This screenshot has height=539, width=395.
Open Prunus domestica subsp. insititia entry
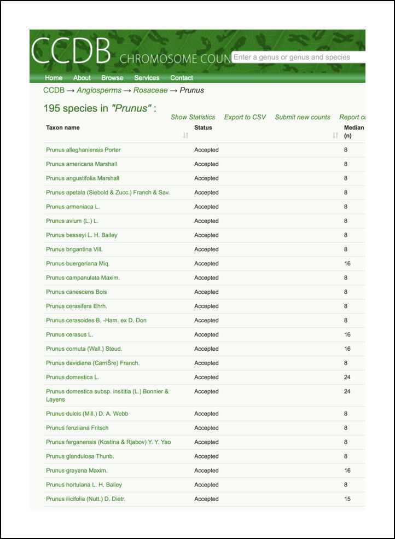(107, 395)
